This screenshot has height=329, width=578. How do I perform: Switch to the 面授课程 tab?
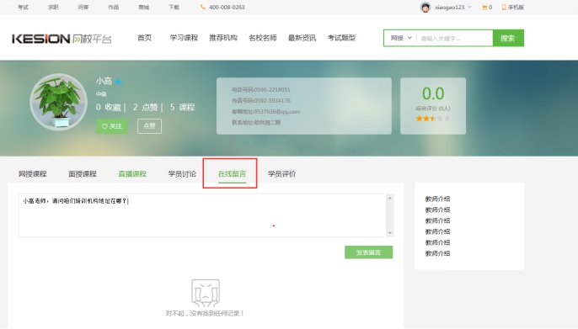pyautogui.click(x=83, y=174)
